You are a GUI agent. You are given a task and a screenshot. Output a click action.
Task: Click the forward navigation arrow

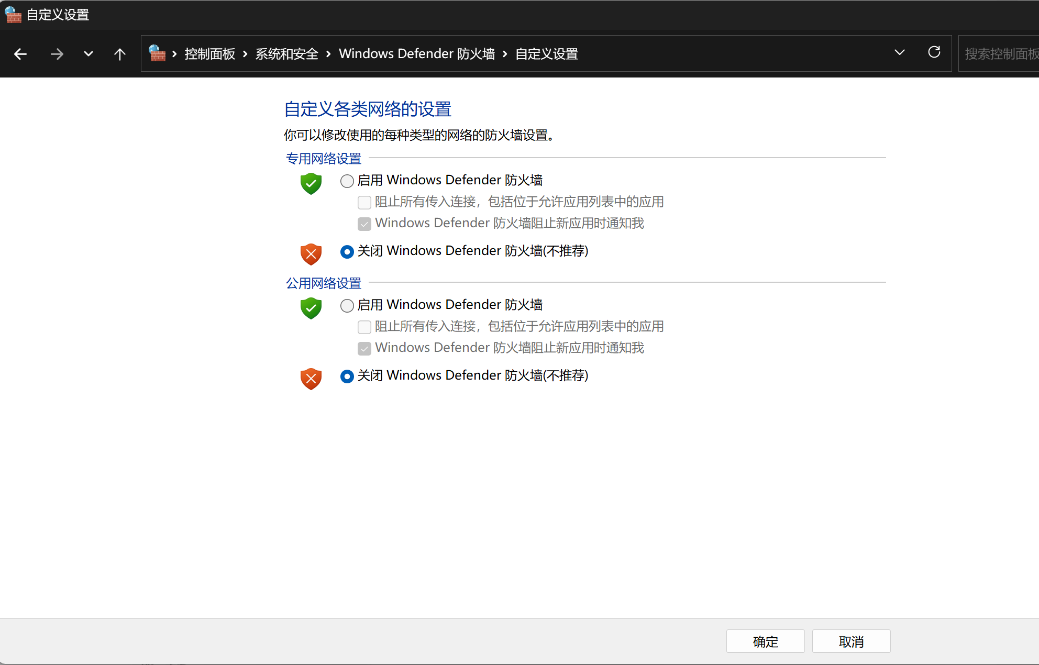click(57, 54)
